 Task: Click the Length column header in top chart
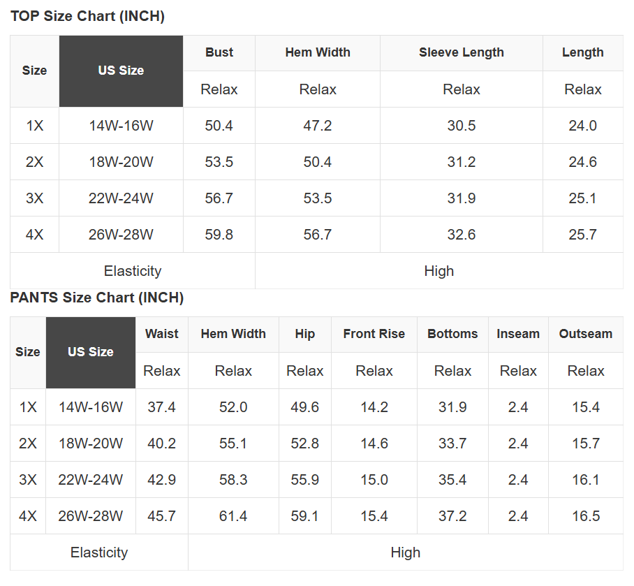pos(582,52)
